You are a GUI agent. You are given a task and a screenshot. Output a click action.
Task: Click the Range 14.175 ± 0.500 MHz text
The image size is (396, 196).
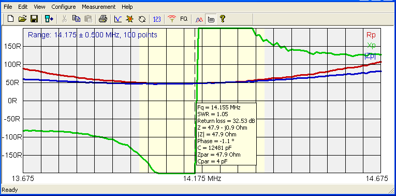[93, 35]
